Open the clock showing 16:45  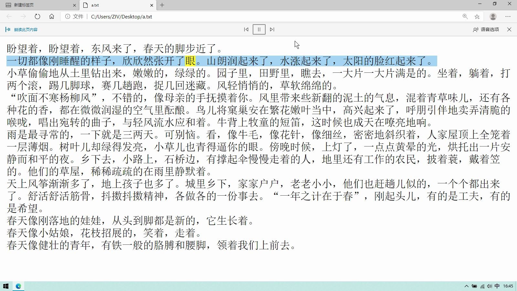pyautogui.click(x=508, y=286)
